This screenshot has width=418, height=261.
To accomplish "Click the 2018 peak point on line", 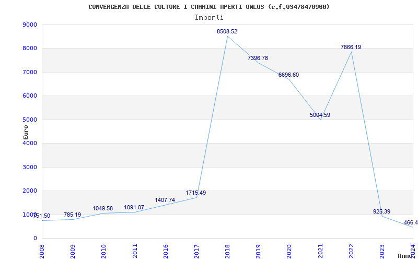I will coord(227,36).
